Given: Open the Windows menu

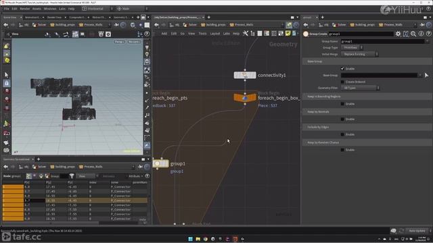Looking at the screenshot, I should click(50, 9).
